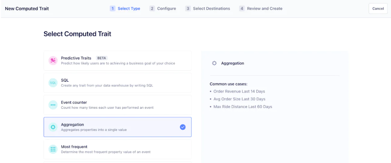This screenshot has width=391, height=163.
Task: Select the SQL trait type card
Action: pyautogui.click(x=117, y=83)
